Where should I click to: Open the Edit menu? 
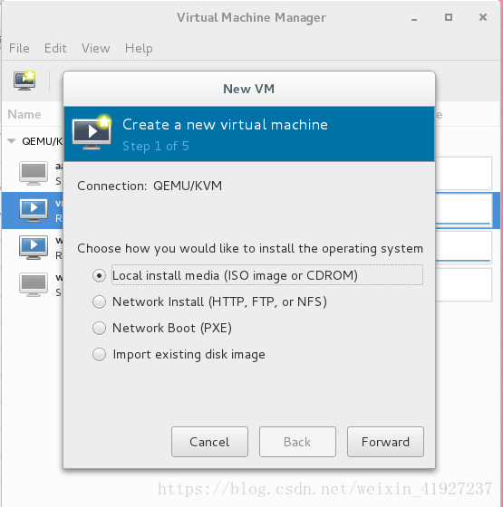click(55, 49)
